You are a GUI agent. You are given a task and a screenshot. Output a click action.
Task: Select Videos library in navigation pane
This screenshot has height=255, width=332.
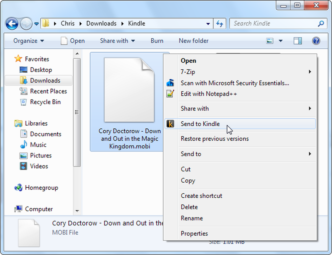click(34, 166)
